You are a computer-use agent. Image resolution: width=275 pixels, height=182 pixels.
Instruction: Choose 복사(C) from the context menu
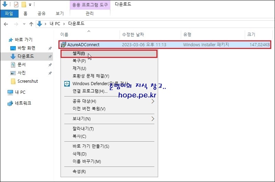[x=109, y=136]
